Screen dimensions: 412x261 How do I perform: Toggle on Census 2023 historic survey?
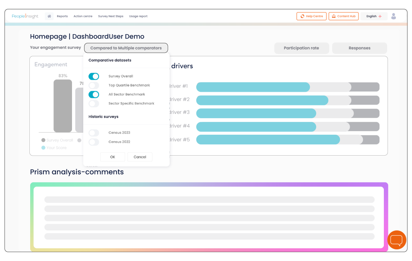click(94, 133)
